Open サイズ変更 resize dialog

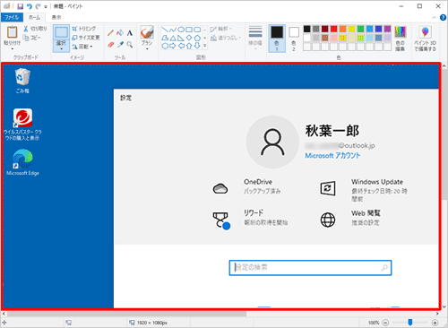coord(86,38)
